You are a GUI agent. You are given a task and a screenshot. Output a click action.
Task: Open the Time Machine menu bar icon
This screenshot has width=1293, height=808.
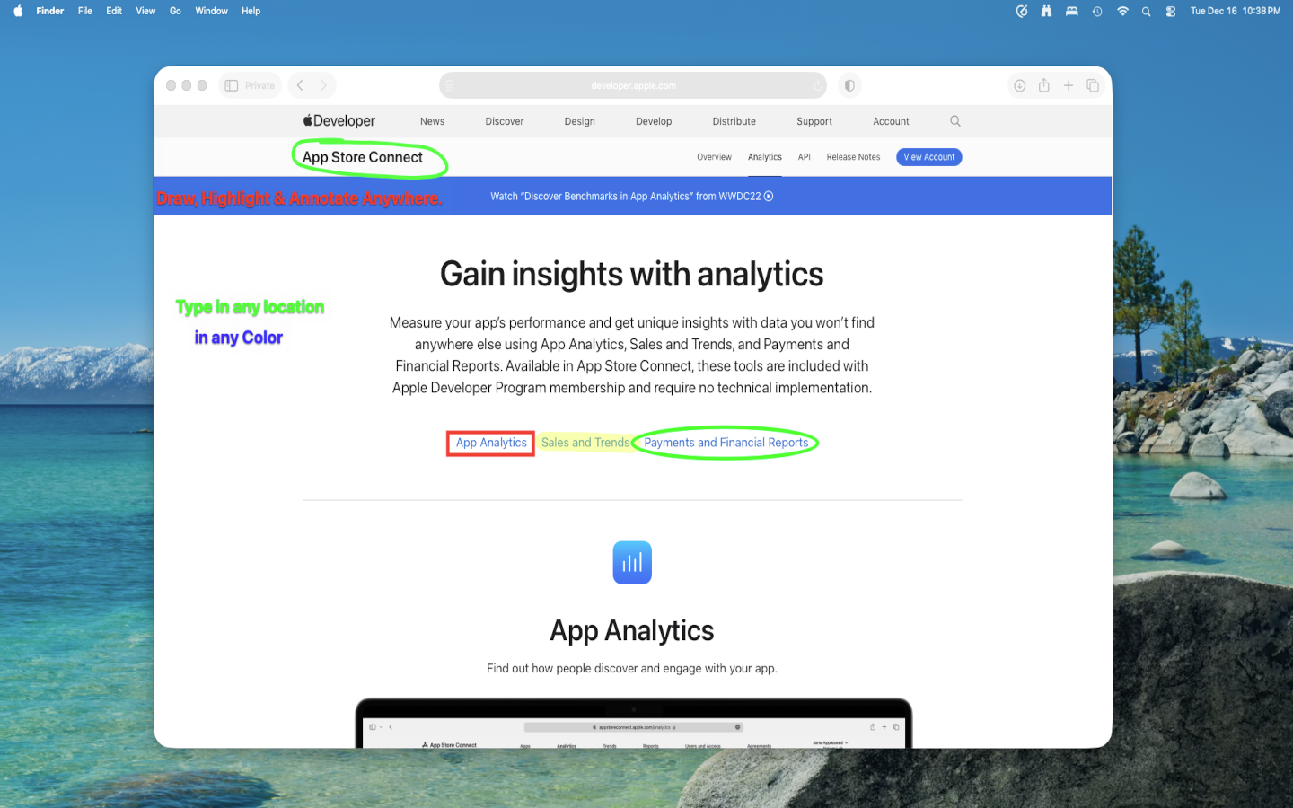[1097, 11]
